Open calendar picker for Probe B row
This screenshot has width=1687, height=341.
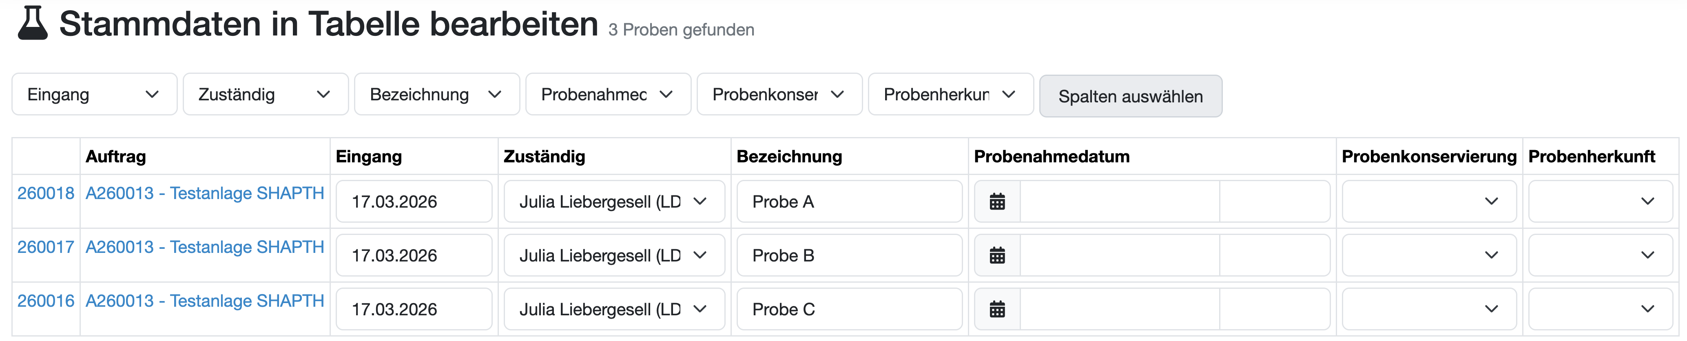(x=997, y=255)
